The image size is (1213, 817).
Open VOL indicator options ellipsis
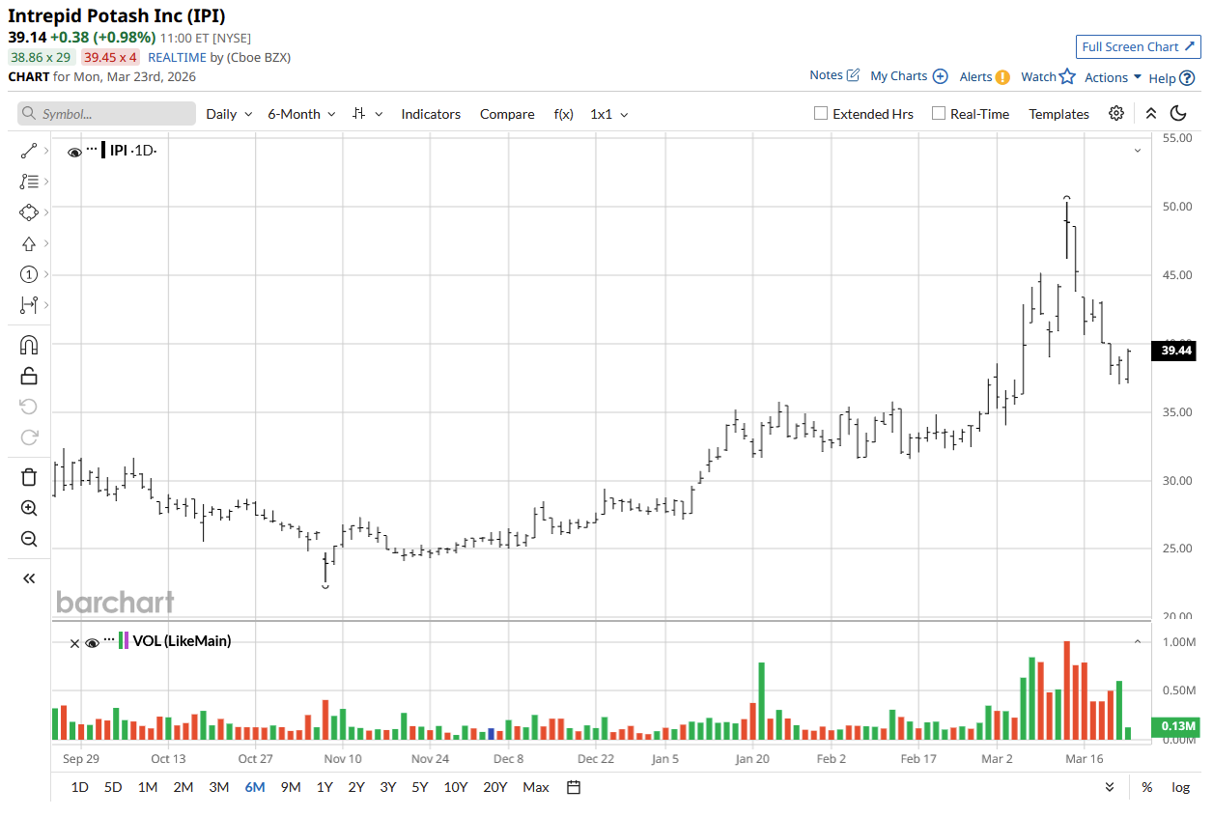[109, 639]
